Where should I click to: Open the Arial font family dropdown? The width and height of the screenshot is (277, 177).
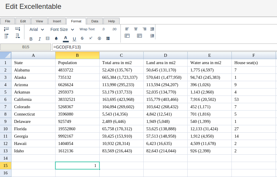[36, 29]
